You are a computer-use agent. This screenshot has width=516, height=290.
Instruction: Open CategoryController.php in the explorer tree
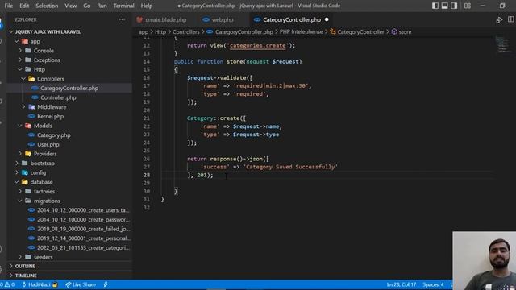point(69,88)
